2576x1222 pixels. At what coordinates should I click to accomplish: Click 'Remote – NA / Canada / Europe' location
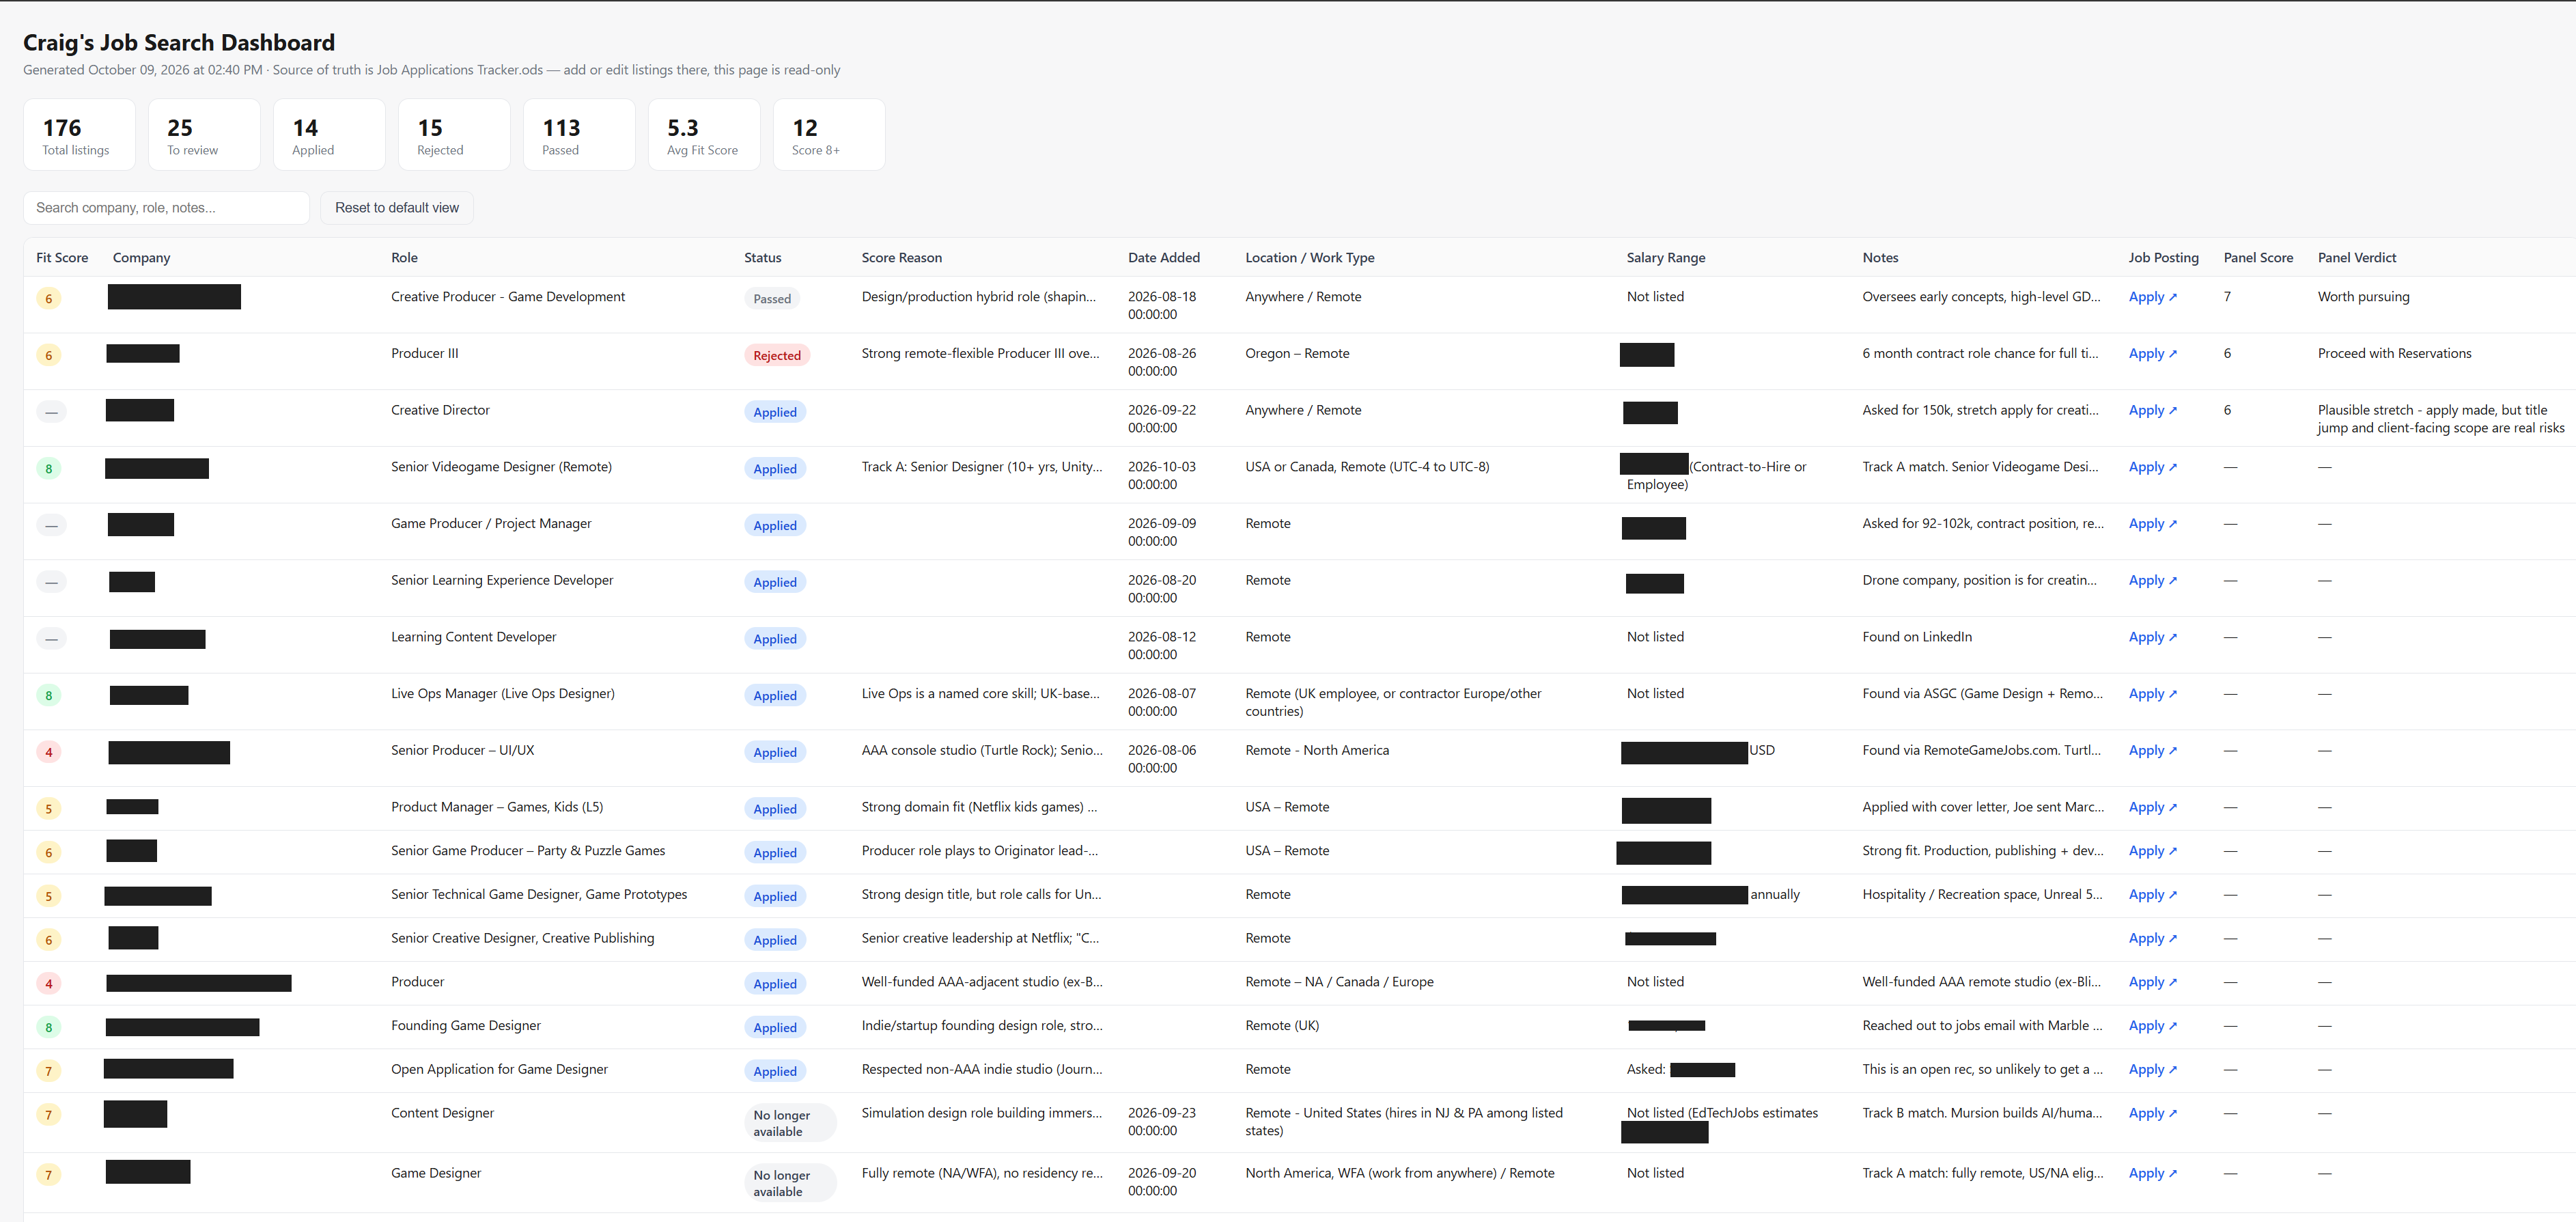(1339, 982)
